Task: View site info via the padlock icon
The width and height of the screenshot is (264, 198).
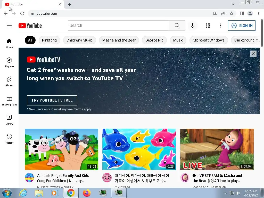Action: pos(32,13)
